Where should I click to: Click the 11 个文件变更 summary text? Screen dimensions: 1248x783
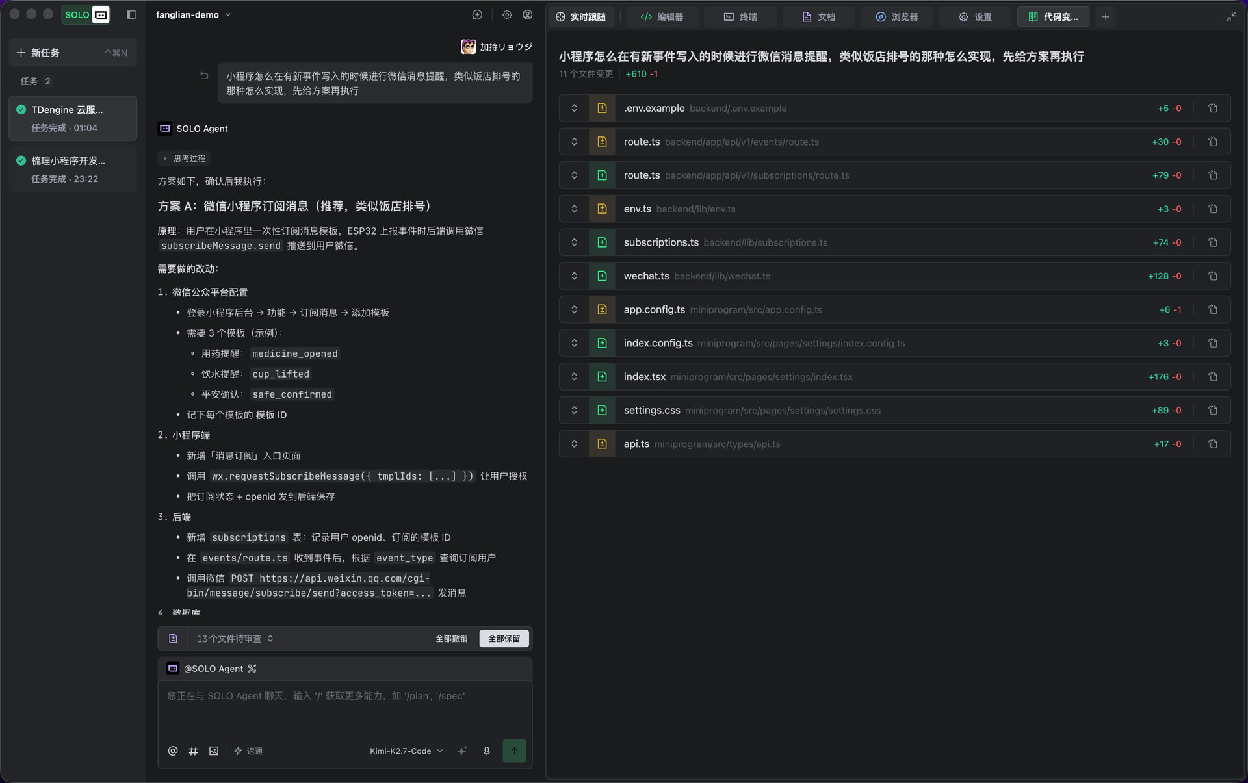(586, 74)
